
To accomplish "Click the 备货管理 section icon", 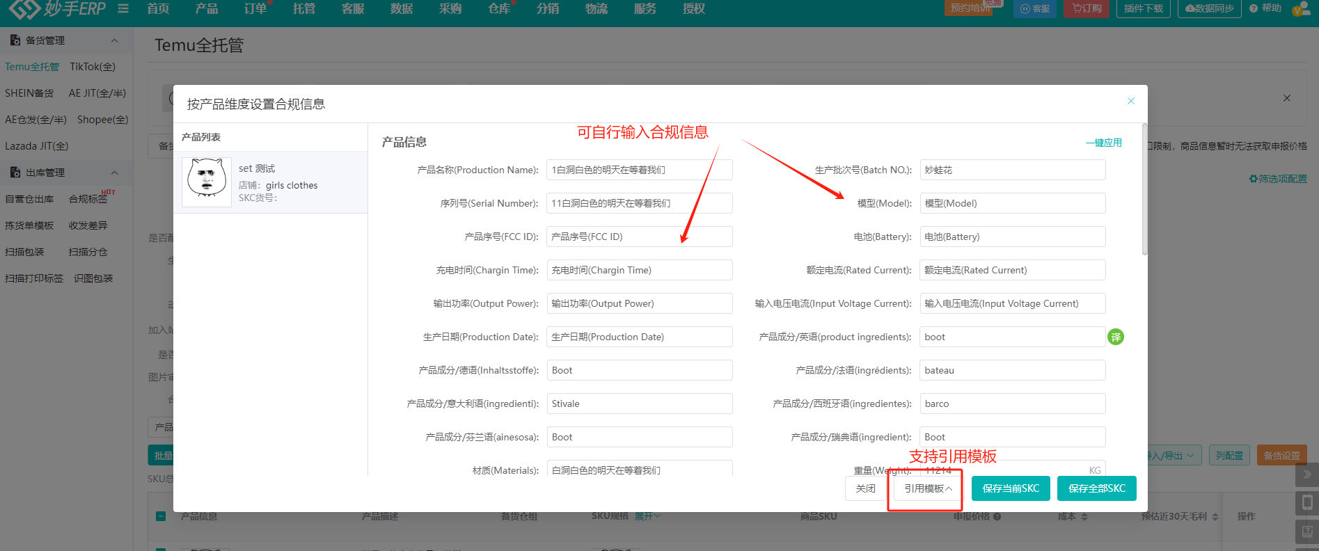I will point(15,40).
